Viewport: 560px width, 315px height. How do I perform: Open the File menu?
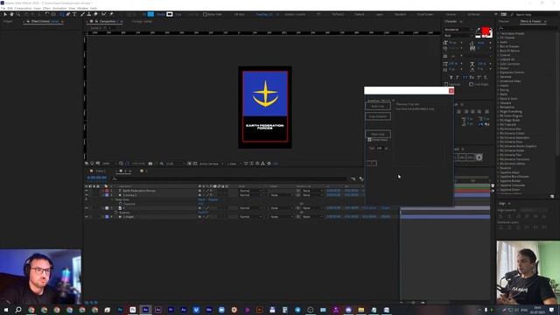tap(3, 8)
